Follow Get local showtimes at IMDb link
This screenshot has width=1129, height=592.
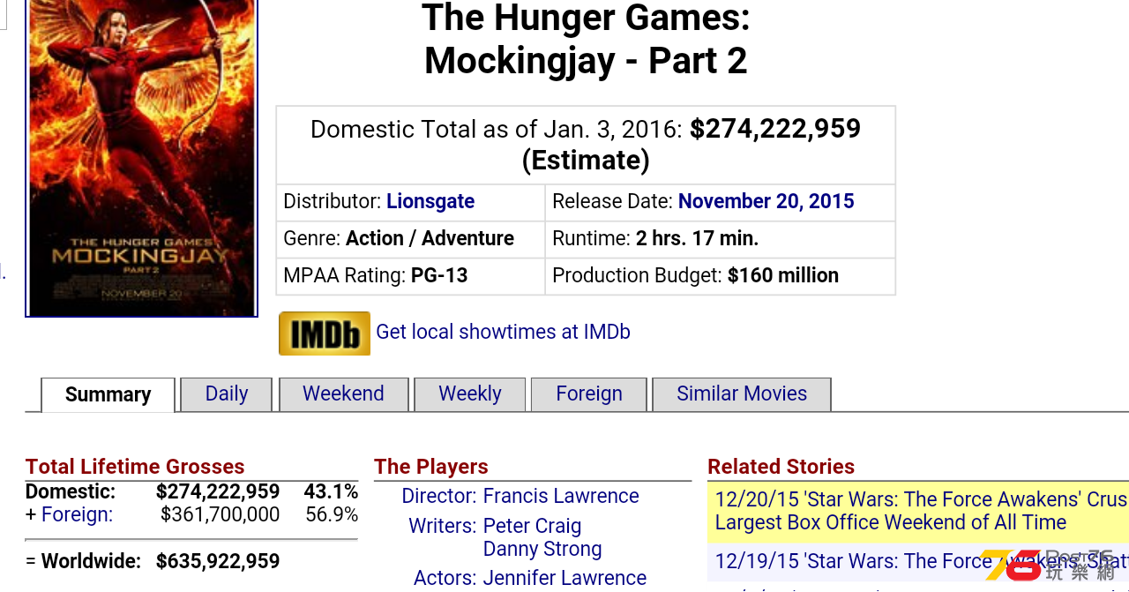(x=504, y=332)
